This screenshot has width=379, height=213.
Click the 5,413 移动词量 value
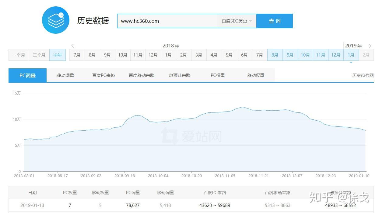(165, 205)
